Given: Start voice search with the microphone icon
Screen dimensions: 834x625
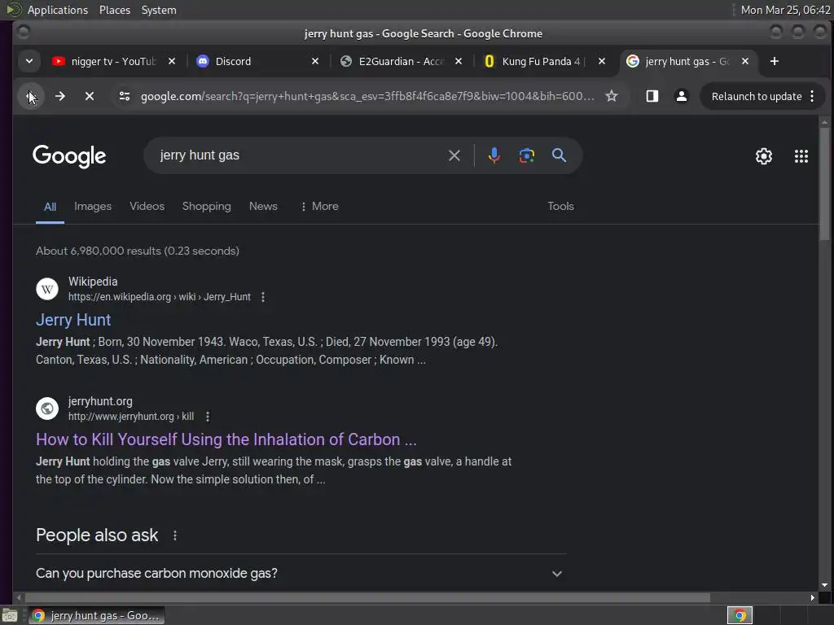Looking at the screenshot, I should (494, 155).
